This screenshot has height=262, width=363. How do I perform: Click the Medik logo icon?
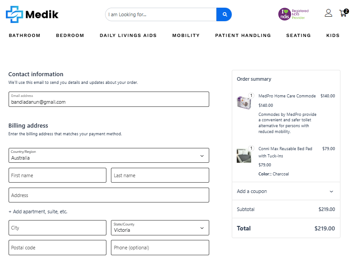pyautogui.click(x=14, y=14)
